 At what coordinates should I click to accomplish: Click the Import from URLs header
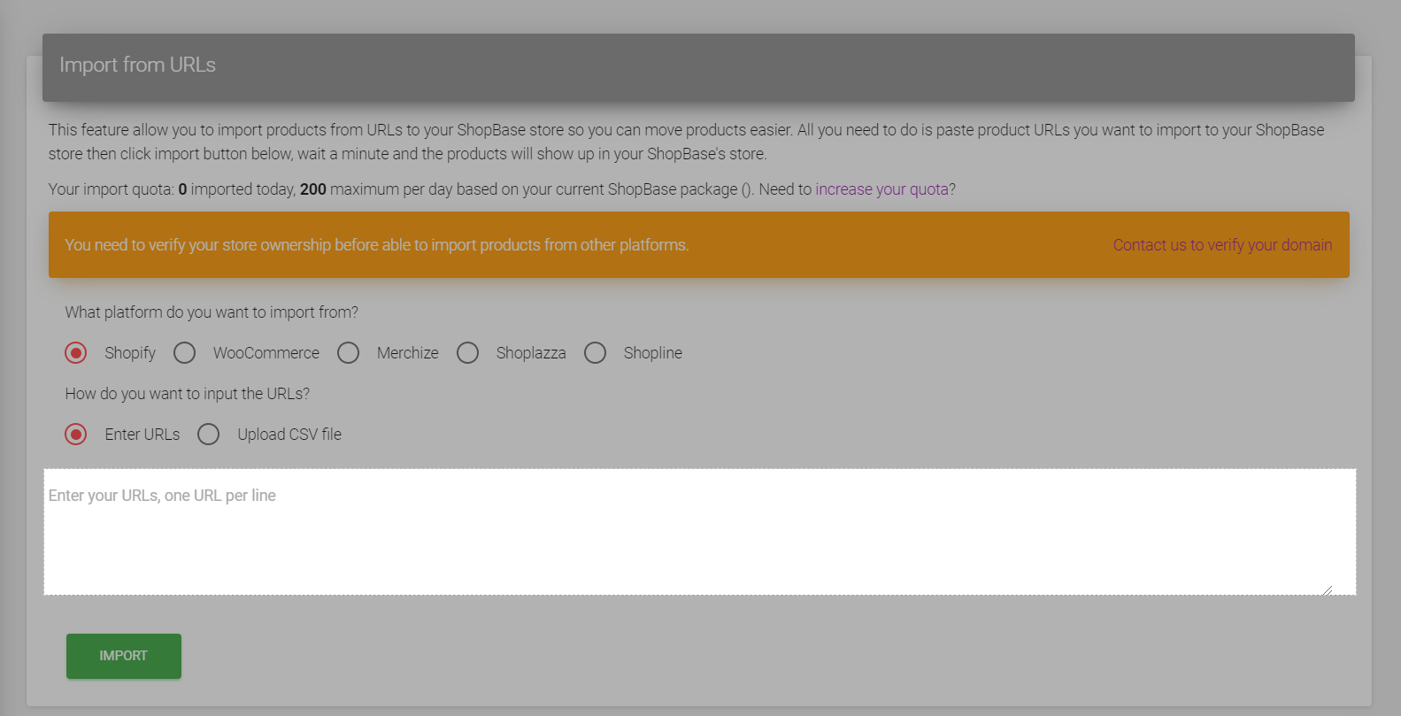point(137,65)
